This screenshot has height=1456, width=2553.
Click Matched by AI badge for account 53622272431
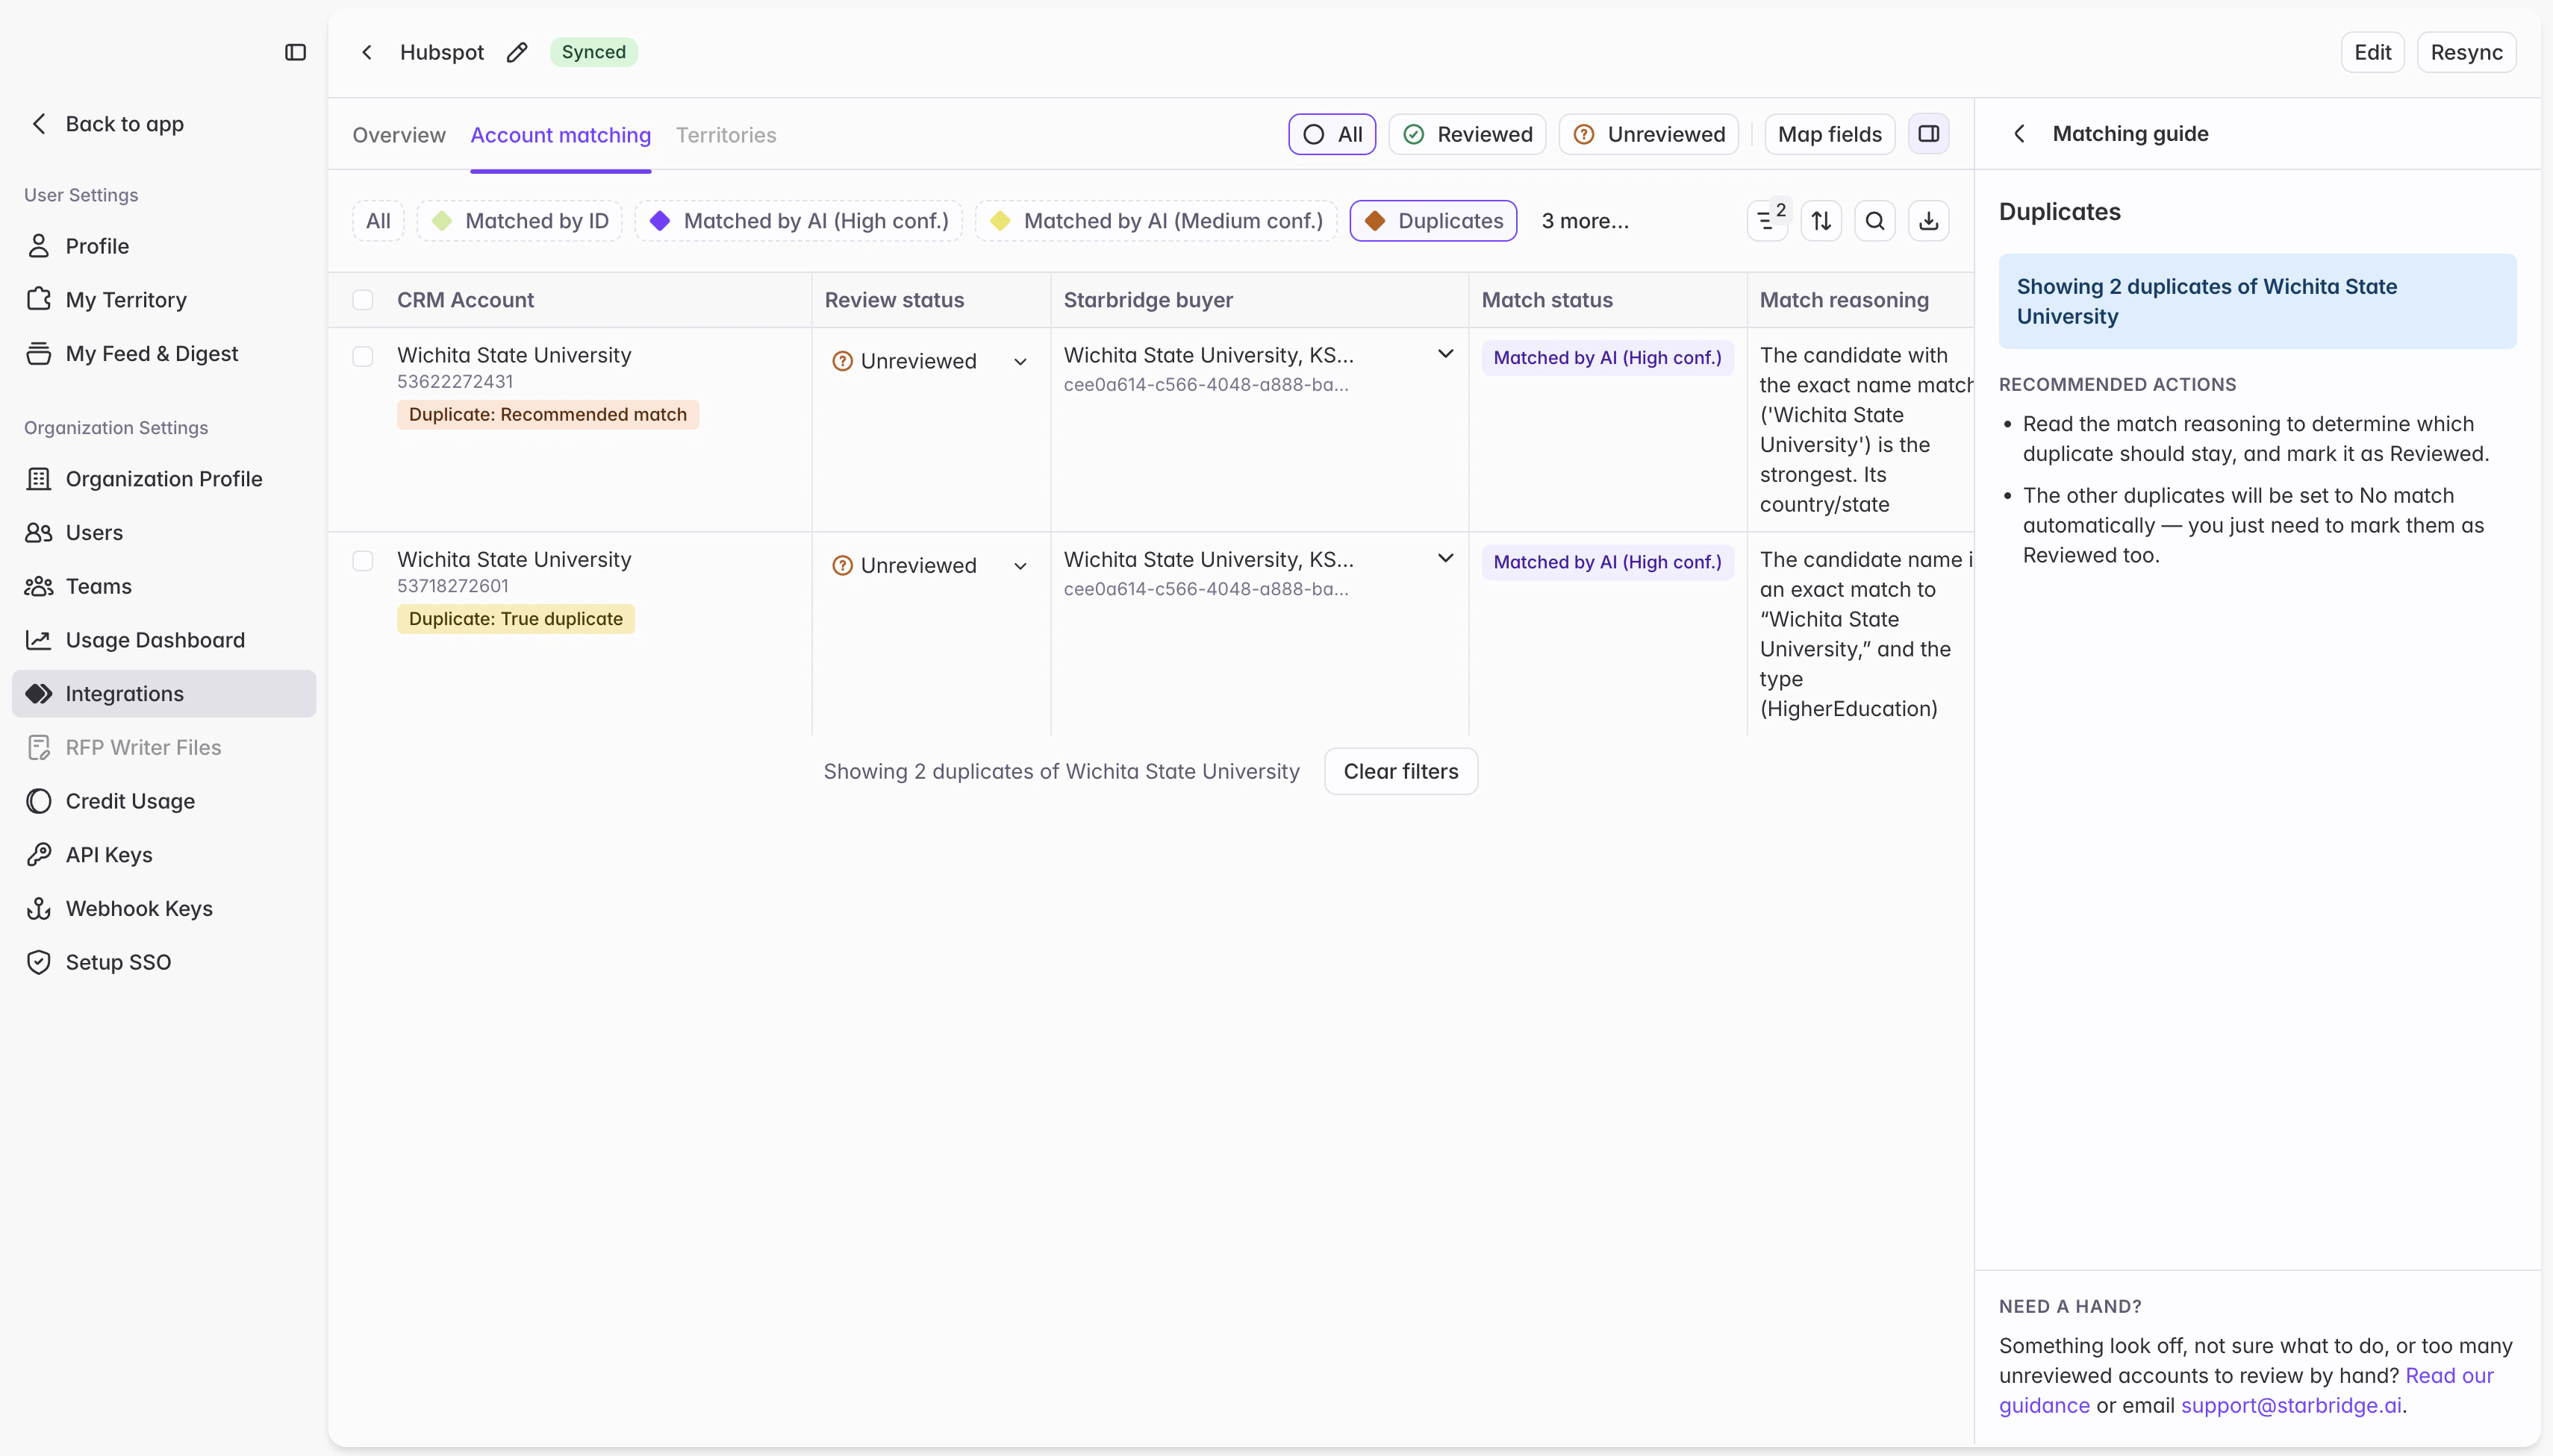1607,358
